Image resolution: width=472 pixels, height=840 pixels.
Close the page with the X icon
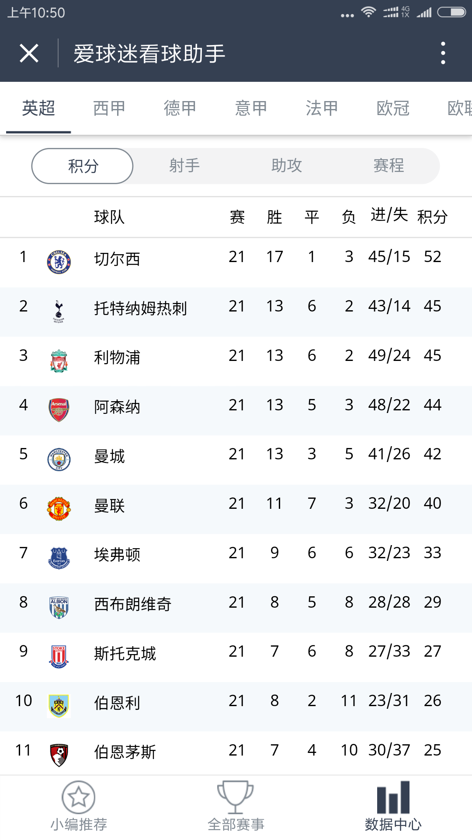click(29, 53)
